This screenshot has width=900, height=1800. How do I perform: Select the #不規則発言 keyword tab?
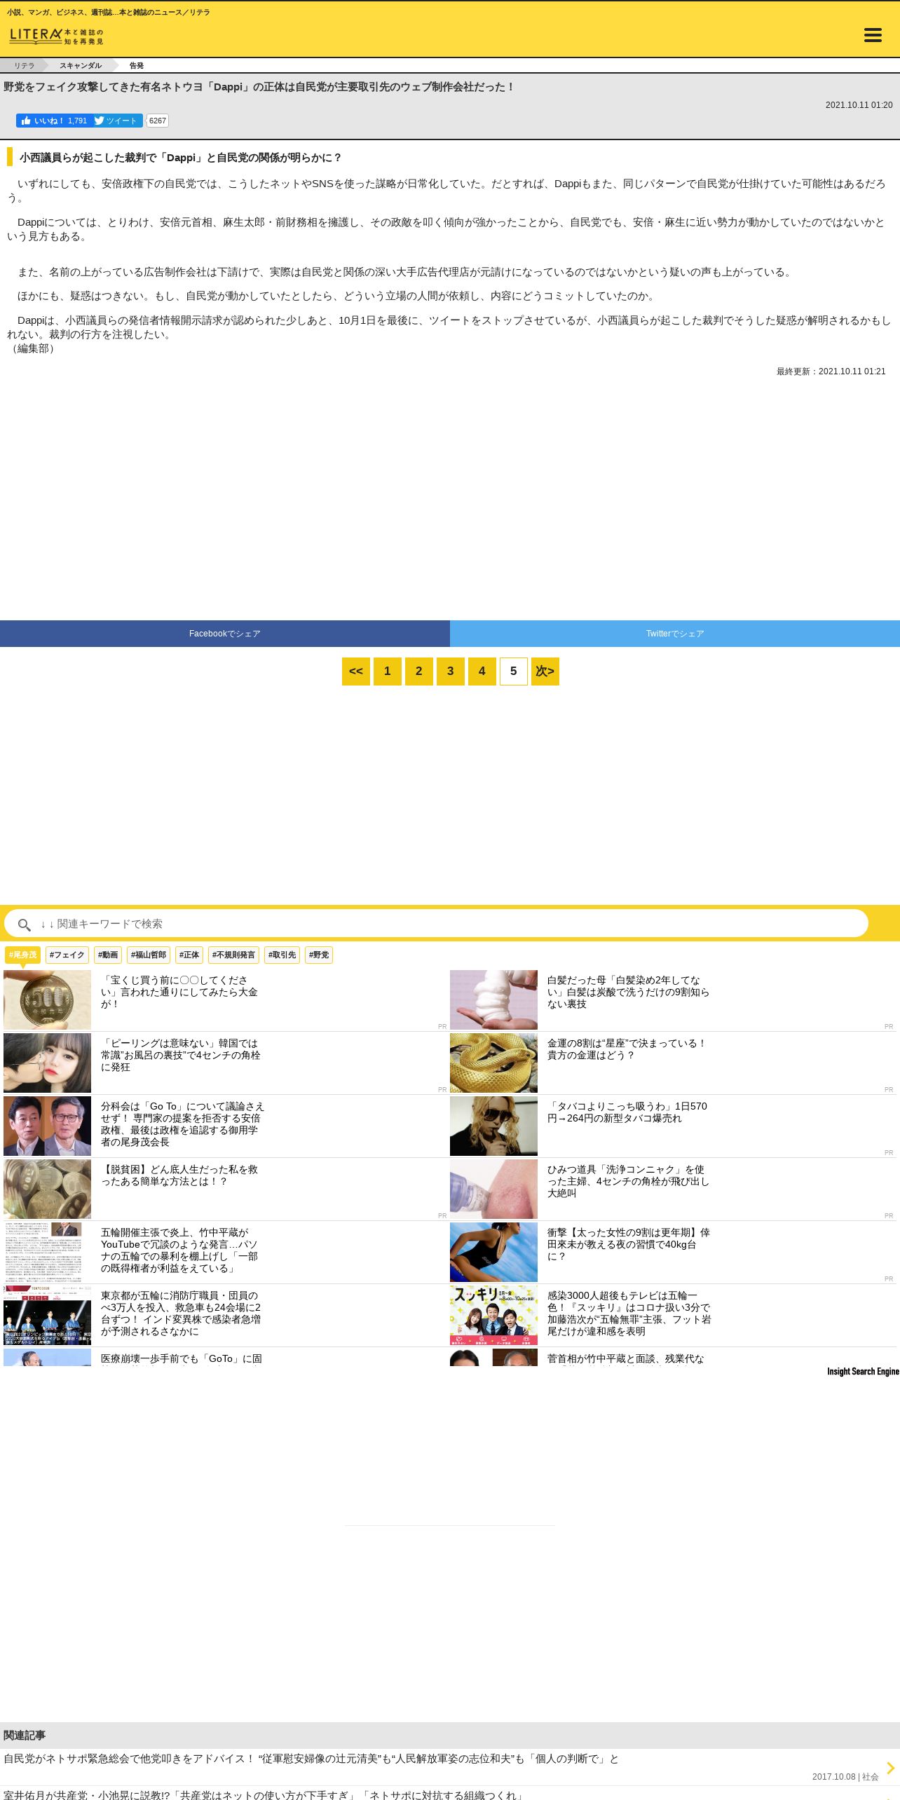point(234,955)
